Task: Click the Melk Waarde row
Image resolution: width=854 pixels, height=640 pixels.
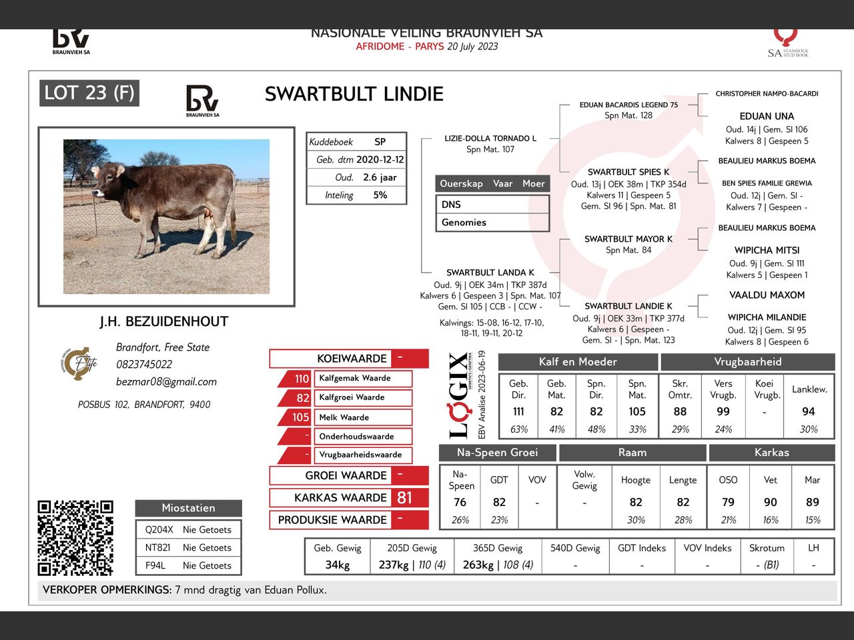Action: pyautogui.click(x=345, y=417)
